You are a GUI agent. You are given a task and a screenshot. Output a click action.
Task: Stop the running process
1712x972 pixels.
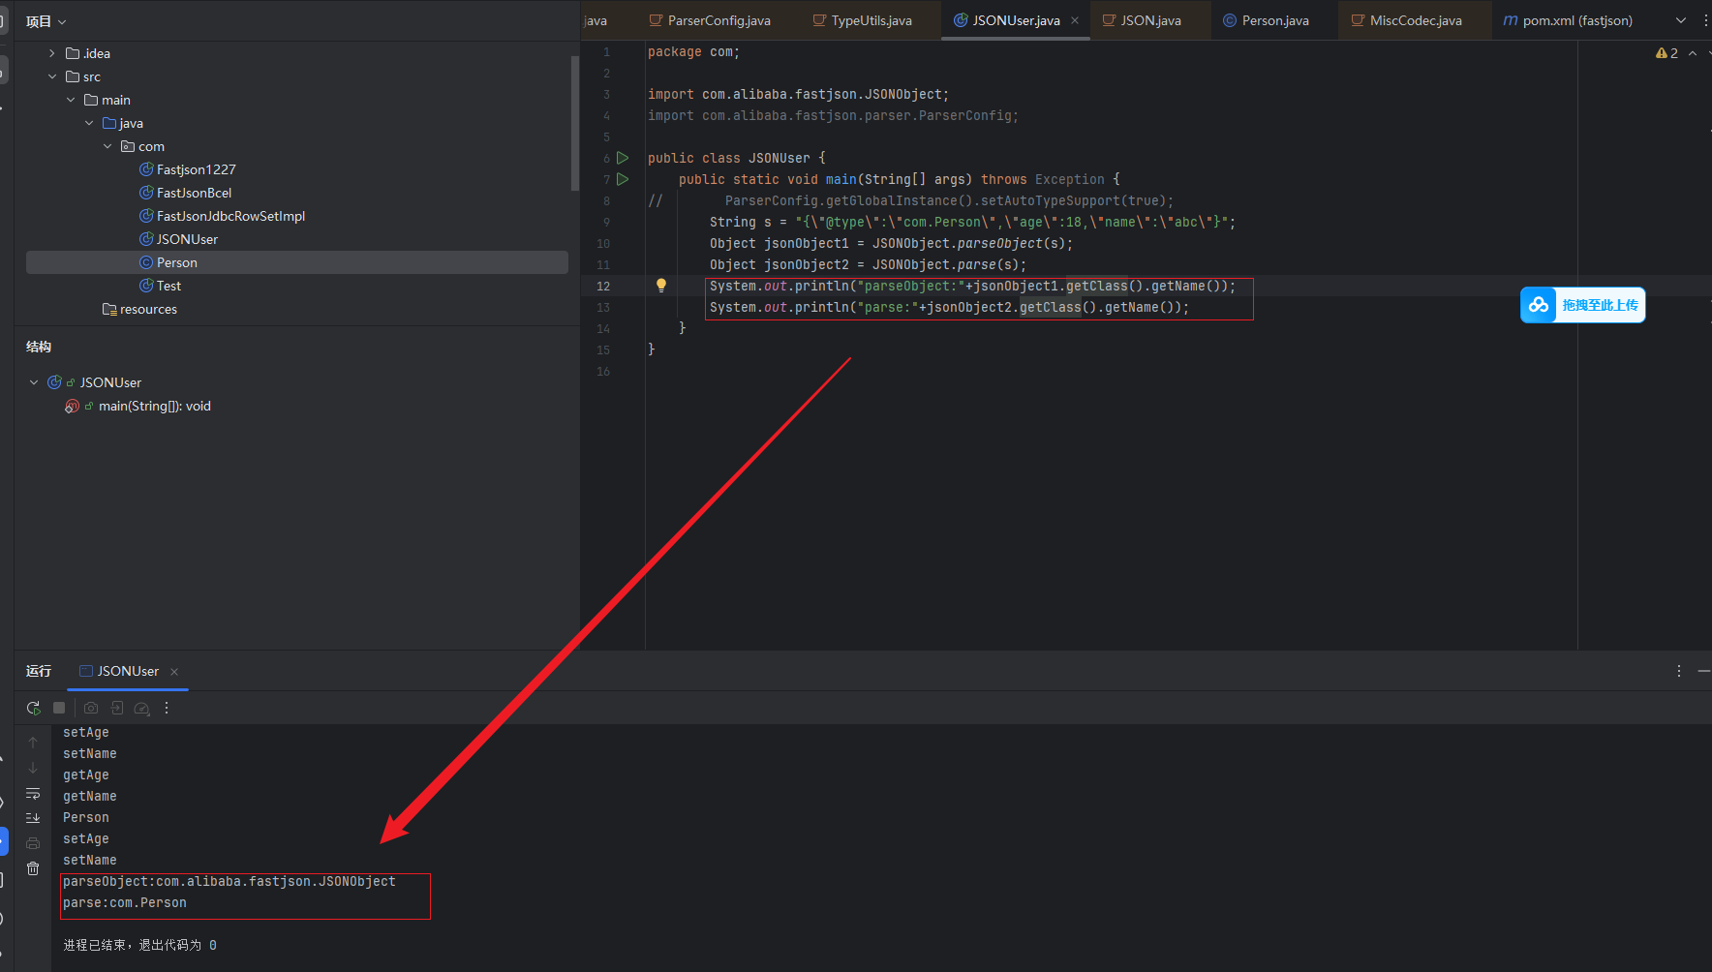59,708
